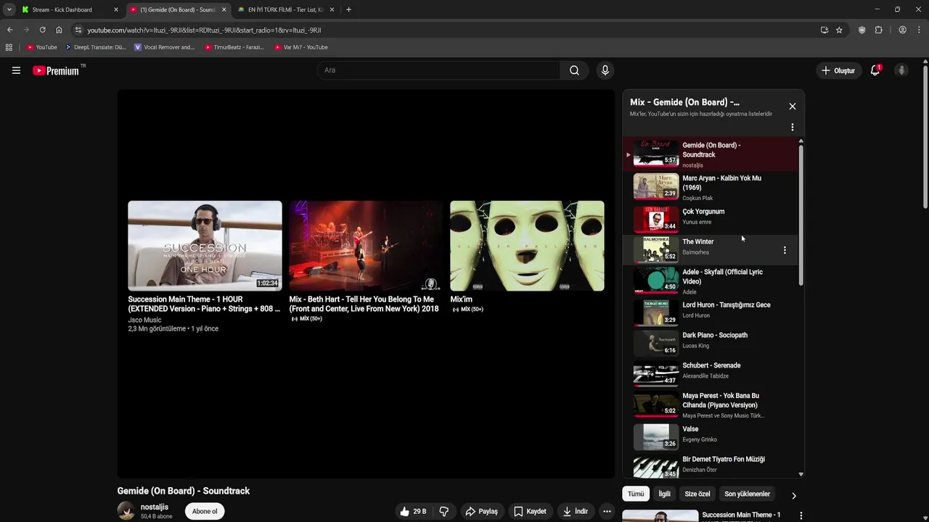
Task: Play the Mix'im masks thumbnail
Action: 527,246
